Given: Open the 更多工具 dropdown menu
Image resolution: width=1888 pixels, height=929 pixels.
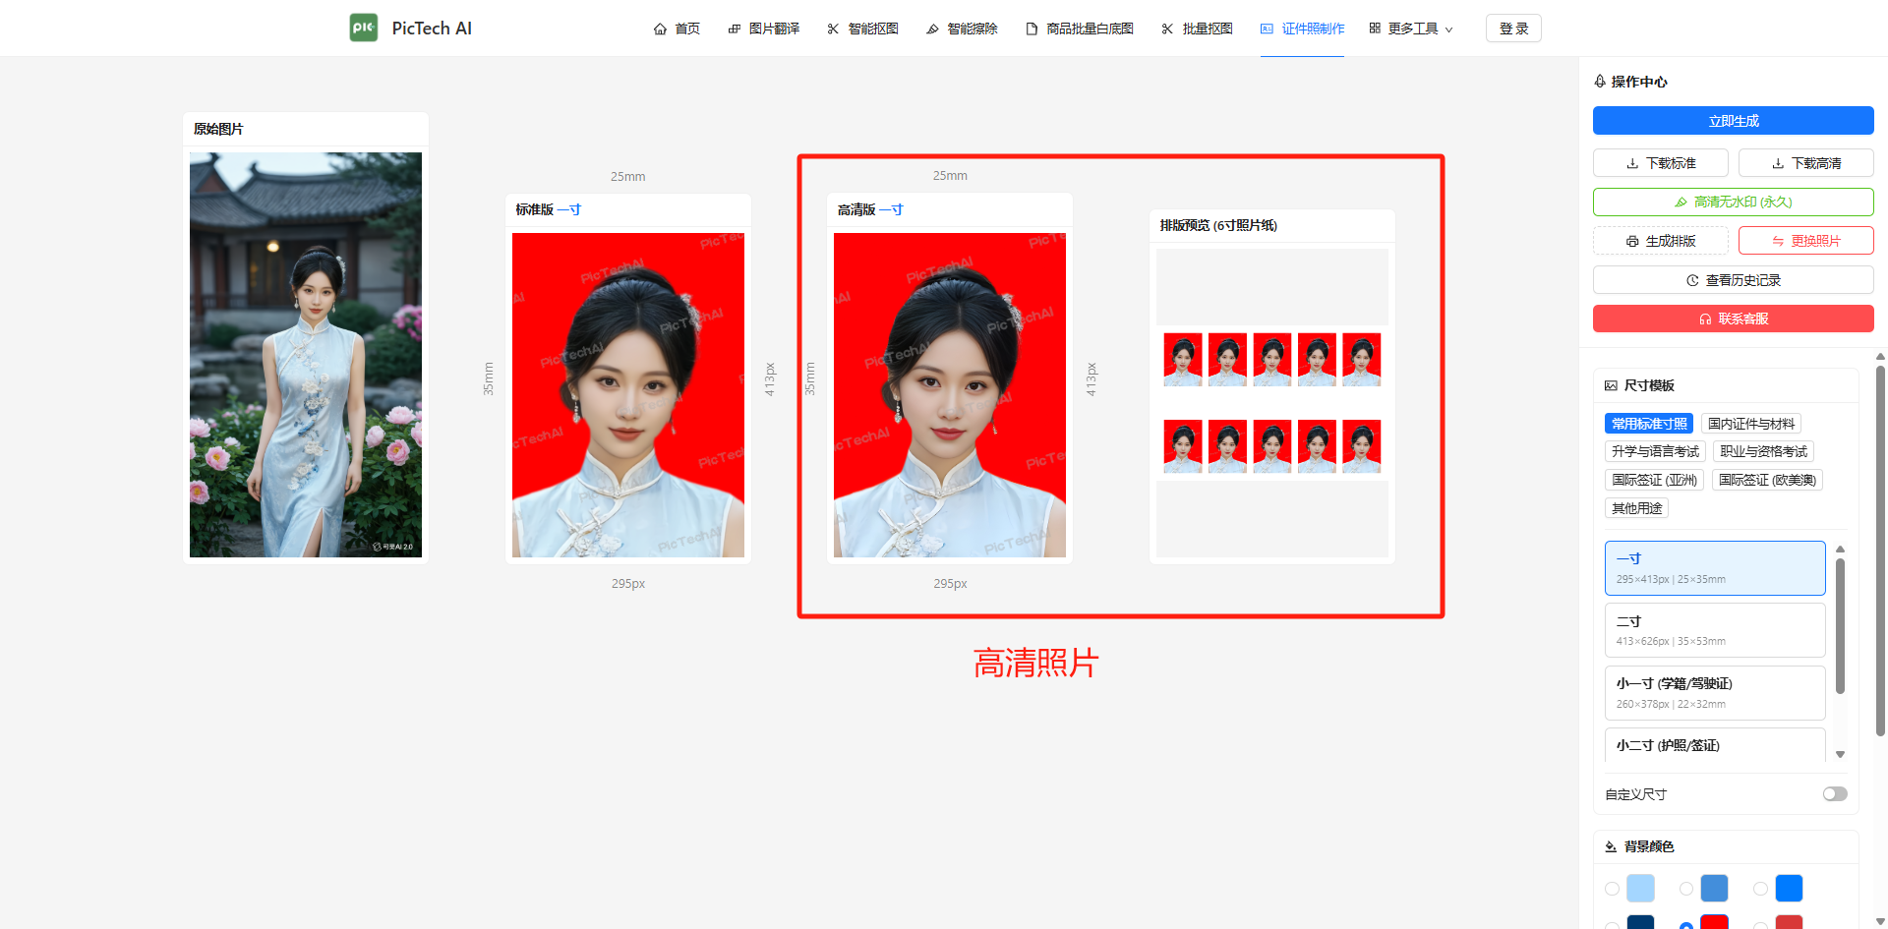Looking at the screenshot, I should coord(1411,29).
